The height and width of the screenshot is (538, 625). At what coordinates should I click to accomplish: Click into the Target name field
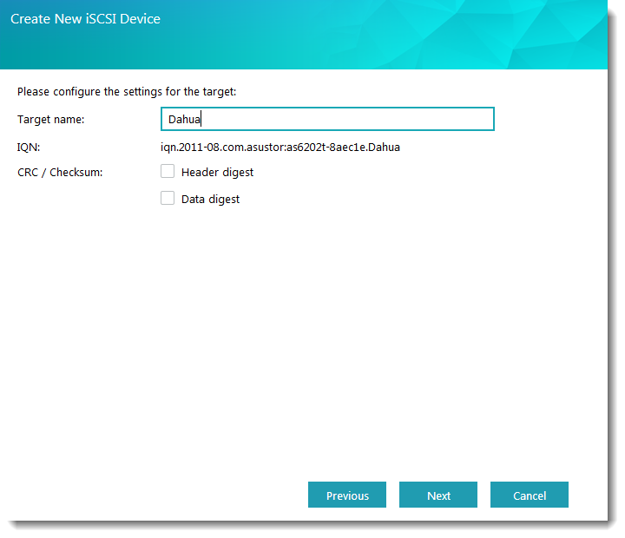(x=327, y=119)
